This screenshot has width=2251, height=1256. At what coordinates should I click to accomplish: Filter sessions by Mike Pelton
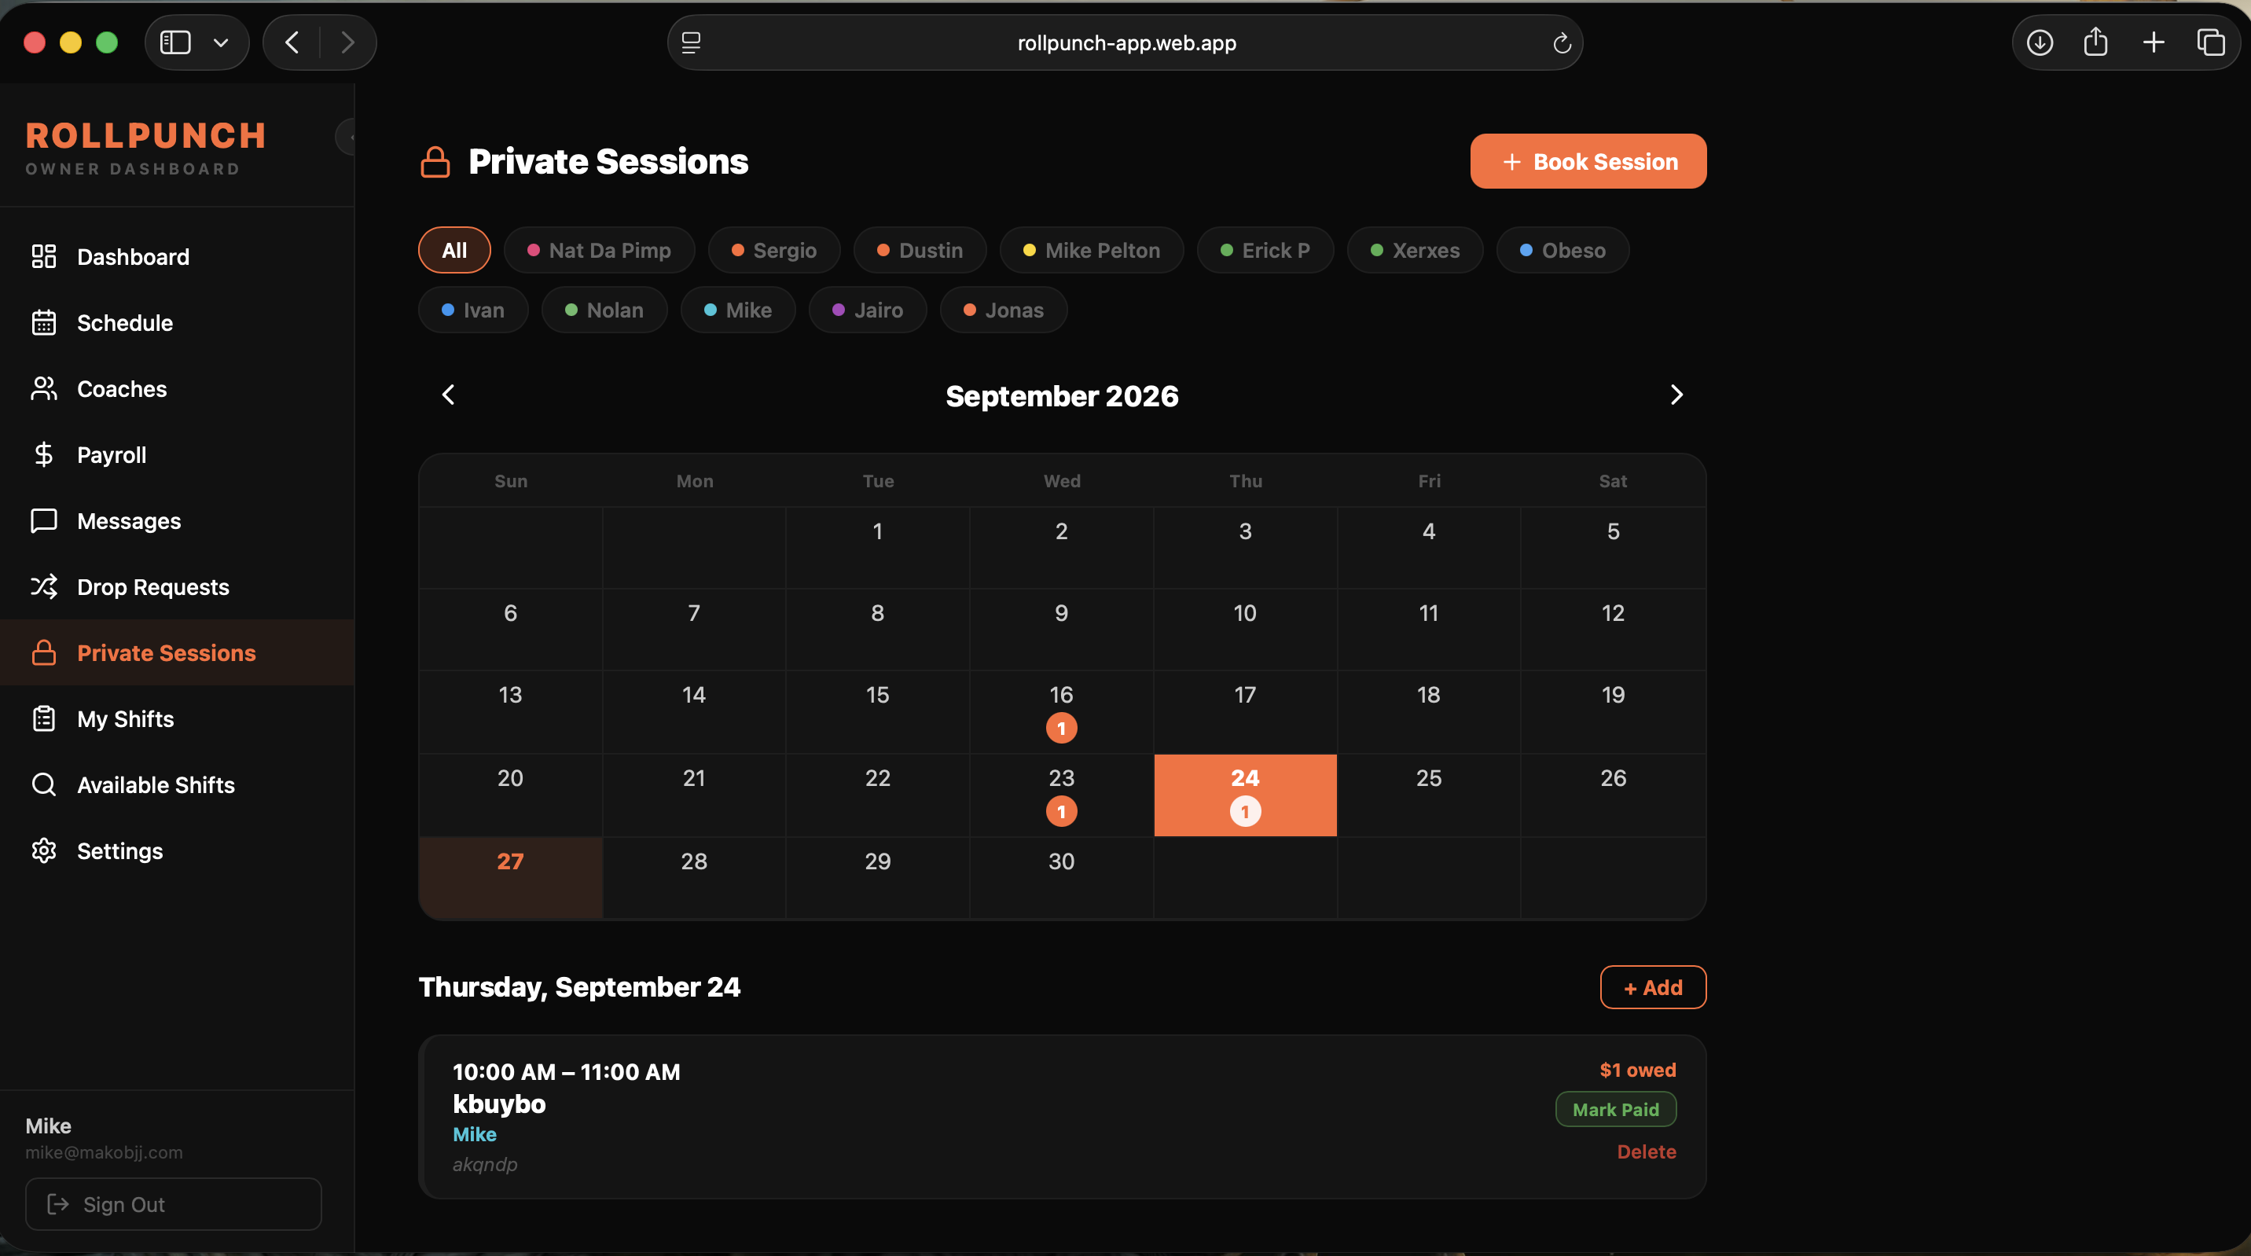pos(1092,250)
